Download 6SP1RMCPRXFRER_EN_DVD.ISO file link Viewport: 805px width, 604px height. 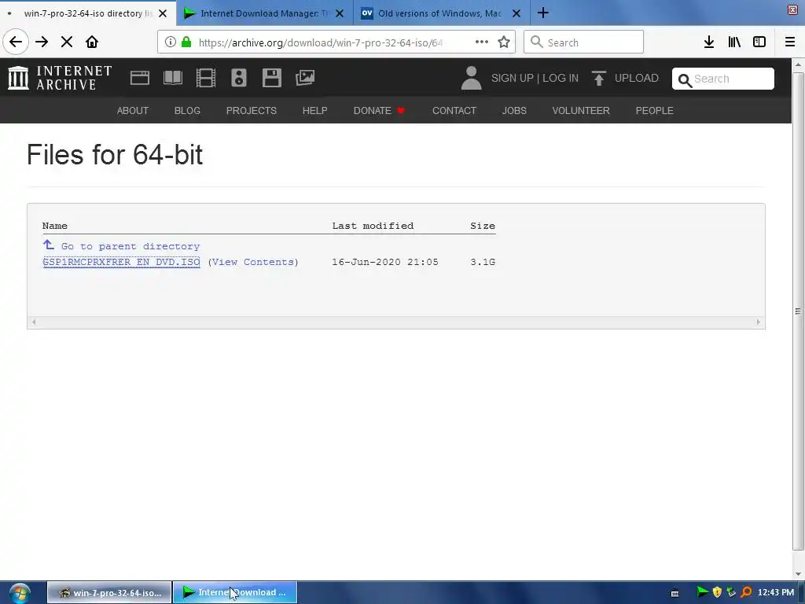tap(121, 262)
